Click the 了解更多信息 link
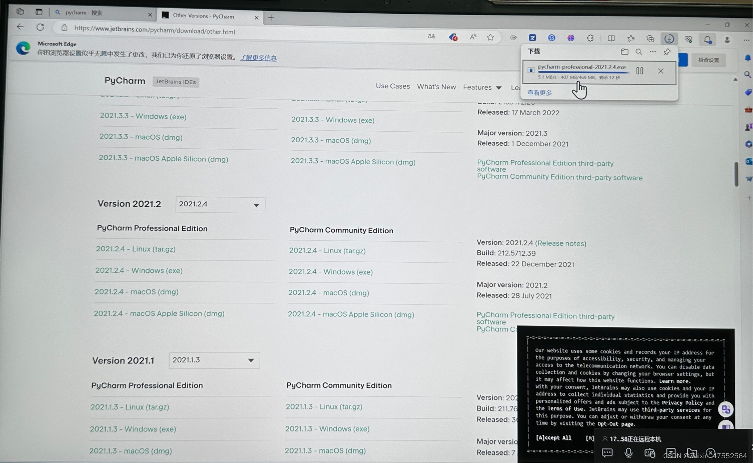Viewport: 753px width, 463px height. point(258,58)
